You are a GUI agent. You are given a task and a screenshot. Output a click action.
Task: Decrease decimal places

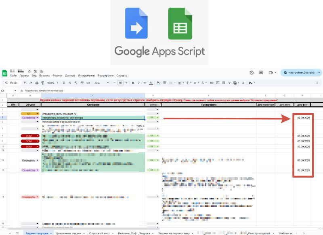click(x=76, y=83)
